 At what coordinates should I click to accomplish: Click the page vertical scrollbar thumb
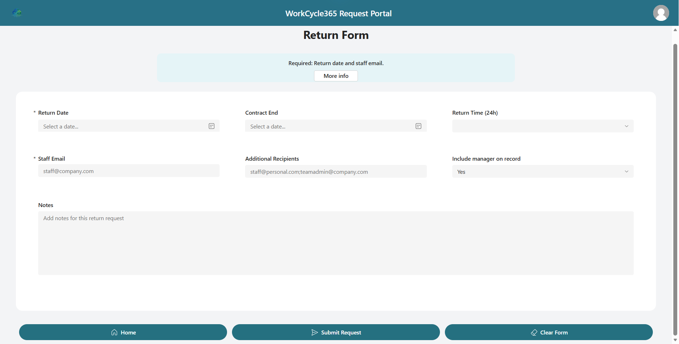tap(675, 189)
